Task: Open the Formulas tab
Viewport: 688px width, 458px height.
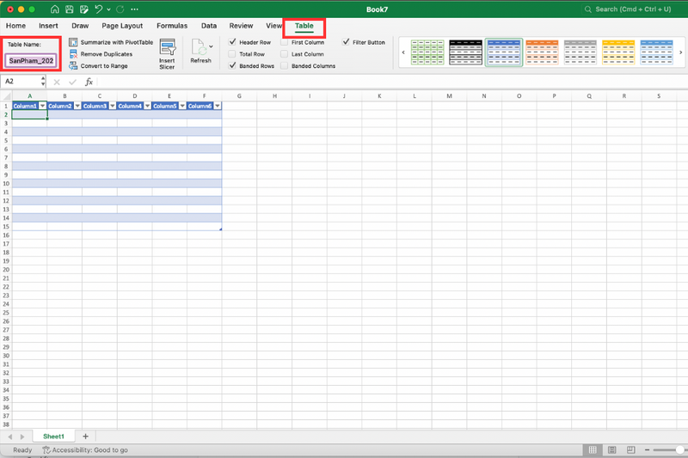Action: 172,26
